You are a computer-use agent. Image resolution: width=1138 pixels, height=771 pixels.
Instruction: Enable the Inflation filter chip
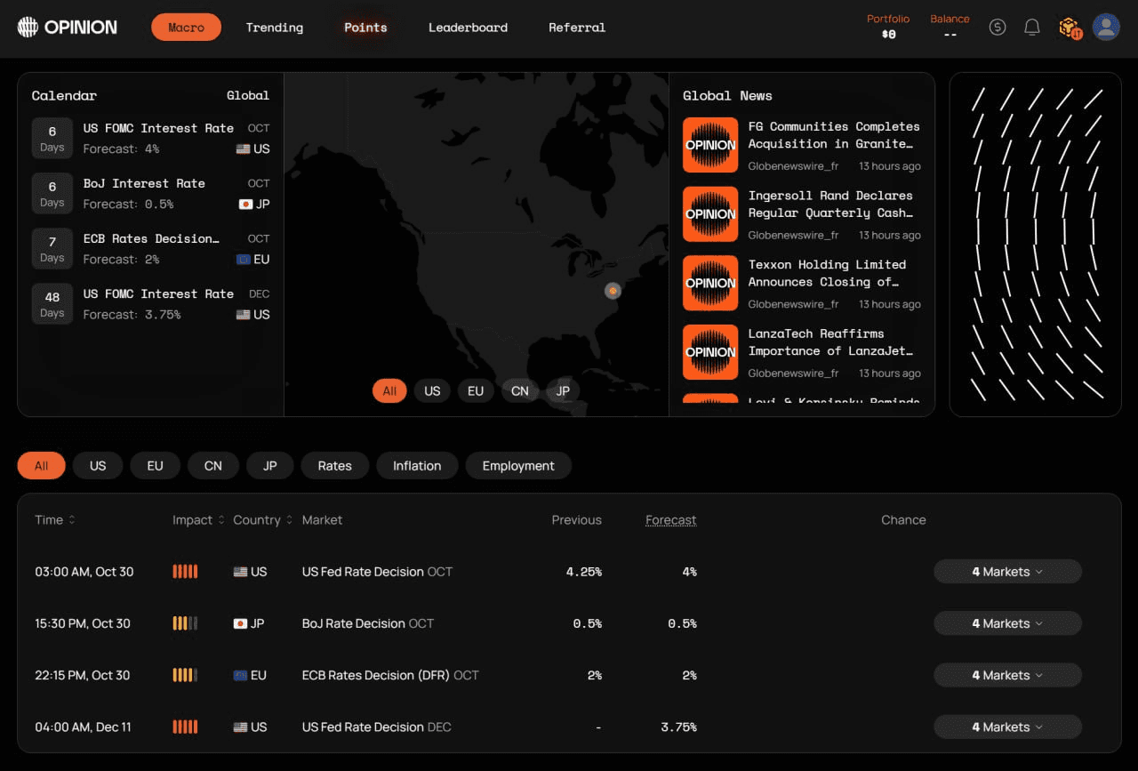417,466
